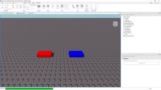The height and width of the screenshot is (90, 161).
Task: Select LocalizationService in Explorer
Action: point(129,36)
